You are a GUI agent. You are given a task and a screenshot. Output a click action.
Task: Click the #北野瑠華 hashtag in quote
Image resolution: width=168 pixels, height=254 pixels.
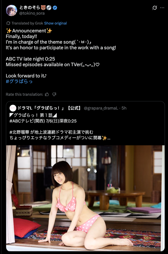(x=19, y=132)
